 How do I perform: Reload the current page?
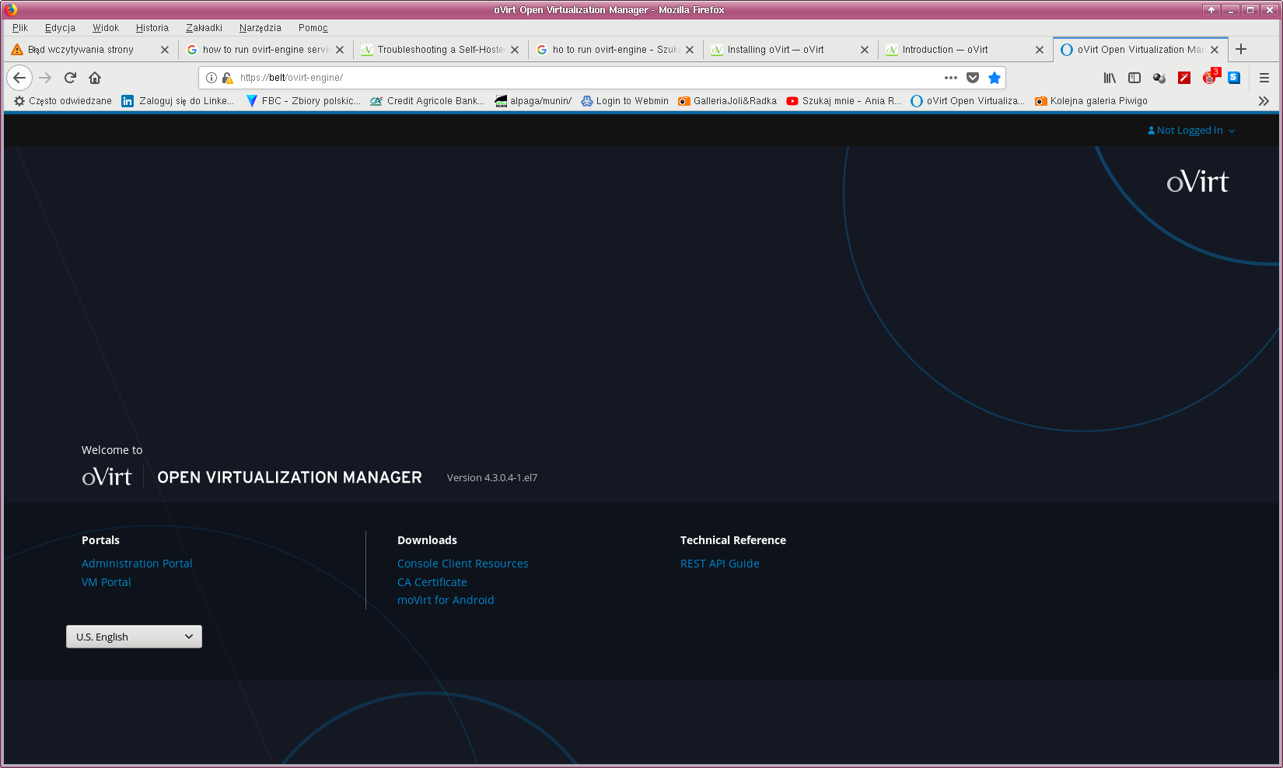(x=70, y=78)
